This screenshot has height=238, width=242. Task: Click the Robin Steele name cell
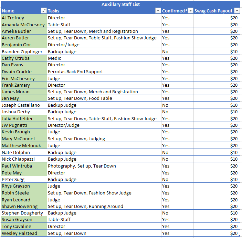coord(24,193)
